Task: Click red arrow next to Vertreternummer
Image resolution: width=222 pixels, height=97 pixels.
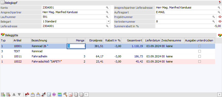Action: point(220,22)
